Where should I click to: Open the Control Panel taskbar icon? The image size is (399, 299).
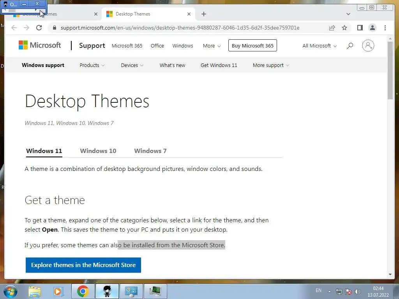click(131, 291)
